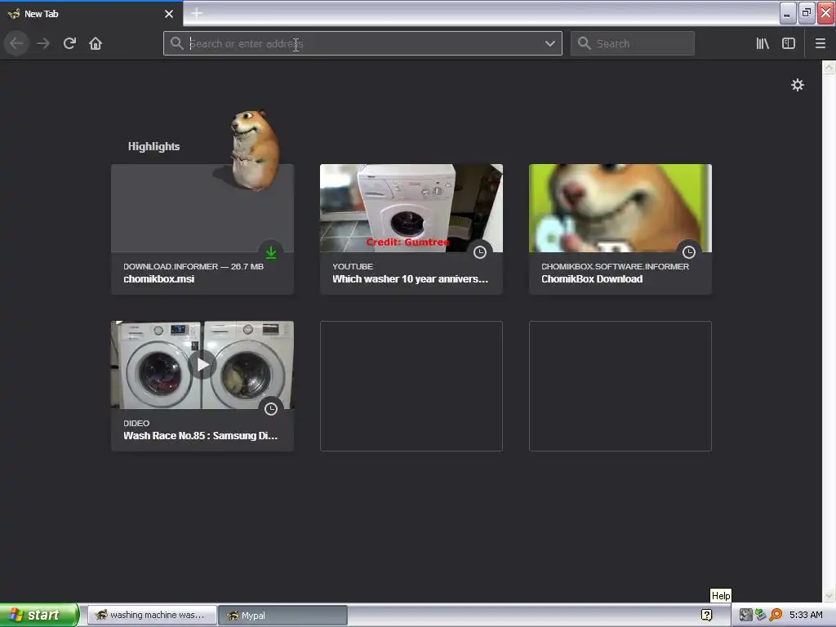836x627 pixels.
Task: Open the Windows start button
Action: coord(38,615)
